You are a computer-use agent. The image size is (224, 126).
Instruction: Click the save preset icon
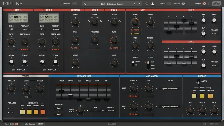153,4
